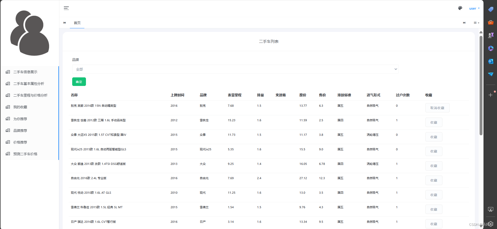Click the plus icon to add sidebar app
Viewport: 497px width, 229px height.
(491, 95)
